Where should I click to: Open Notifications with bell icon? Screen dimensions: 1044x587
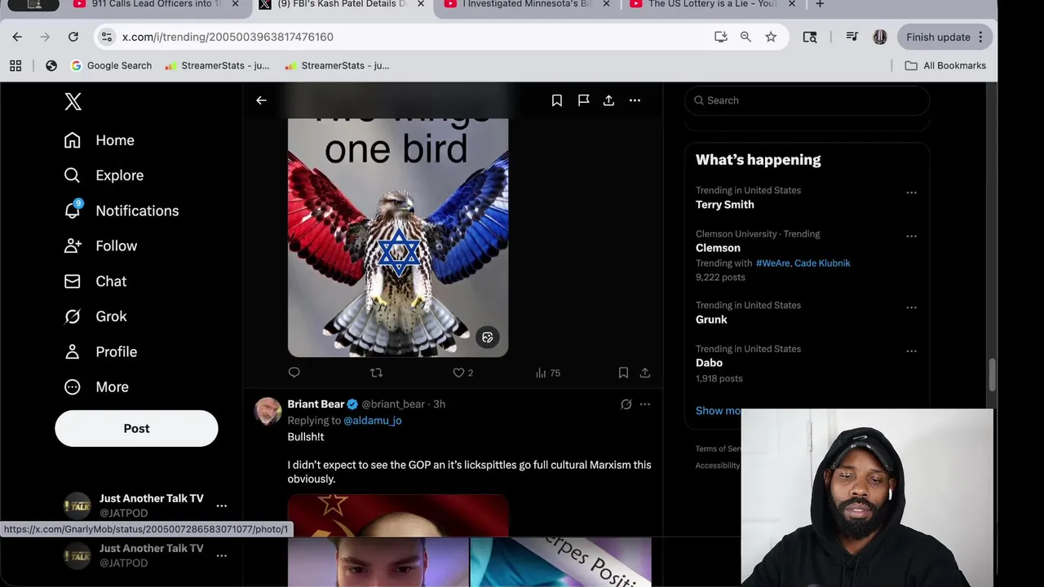coord(121,210)
